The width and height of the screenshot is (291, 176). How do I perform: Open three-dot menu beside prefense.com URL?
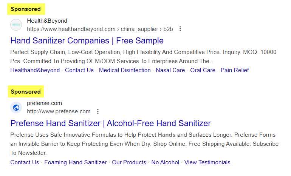(x=98, y=111)
